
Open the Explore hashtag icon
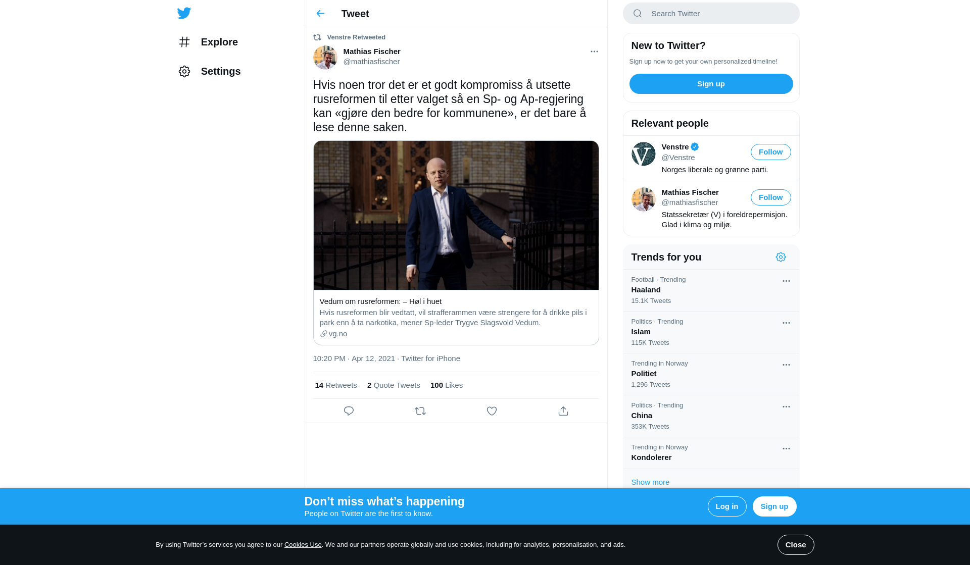click(x=184, y=42)
